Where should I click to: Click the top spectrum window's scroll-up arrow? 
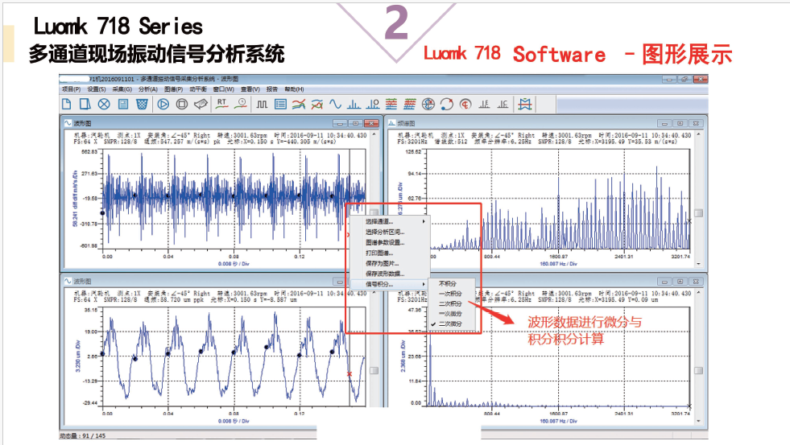point(698,134)
